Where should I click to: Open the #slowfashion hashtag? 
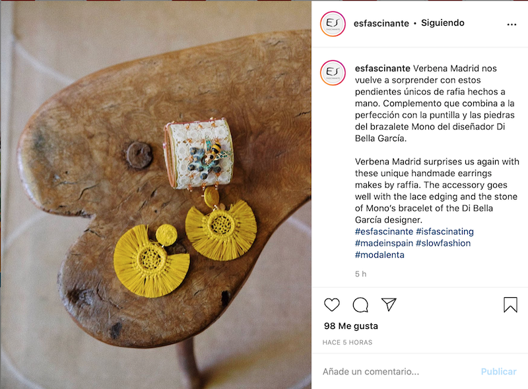point(443,243)
